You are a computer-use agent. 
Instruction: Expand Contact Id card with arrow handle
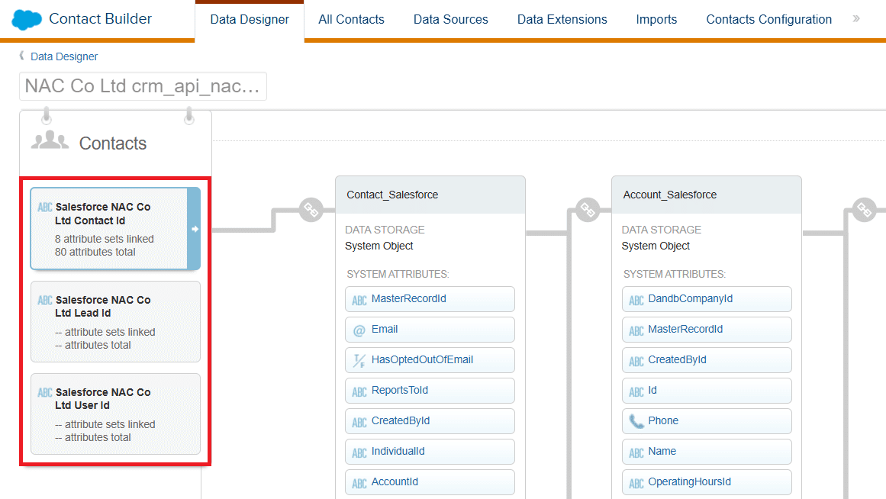pos(195,229)
